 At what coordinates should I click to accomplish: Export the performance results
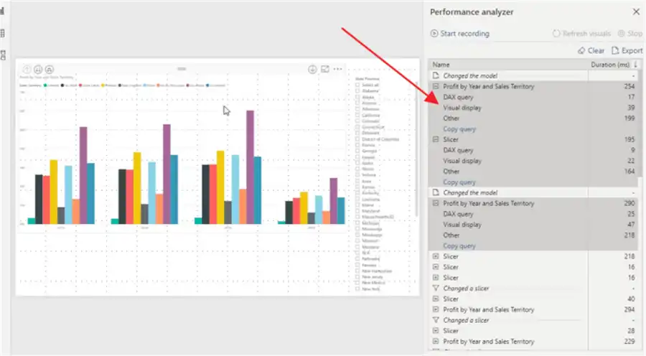(627, 51)
